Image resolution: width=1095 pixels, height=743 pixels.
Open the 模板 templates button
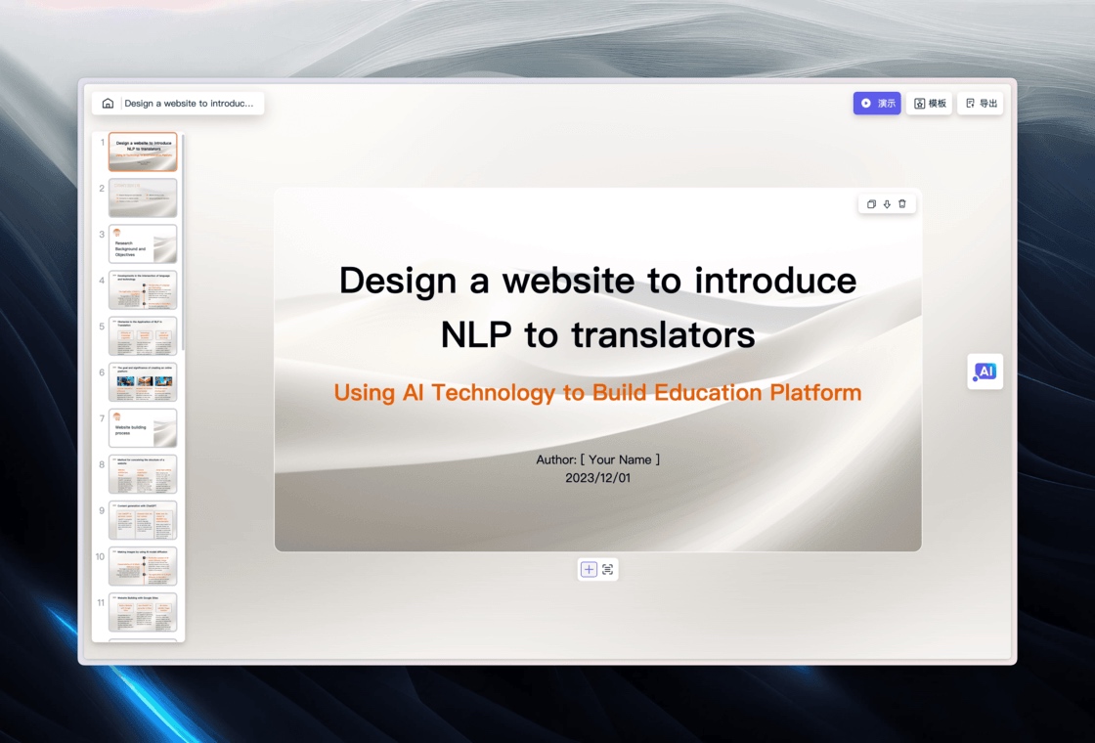(x=930, y=104)
